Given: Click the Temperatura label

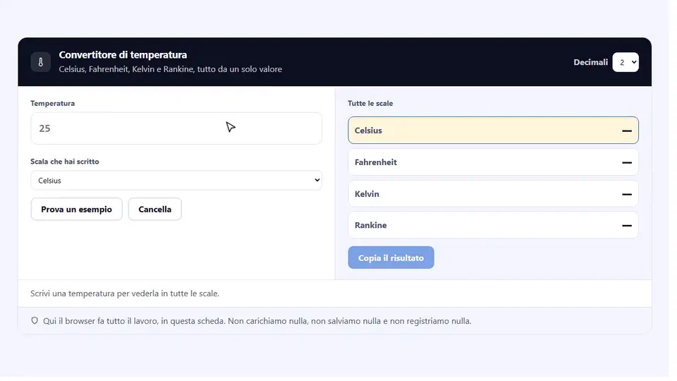Looking at the screenshot, I should tap(53, 103).
